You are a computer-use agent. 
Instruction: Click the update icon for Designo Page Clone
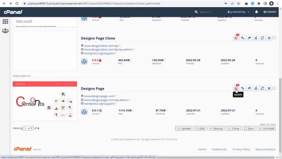(236, 38)
